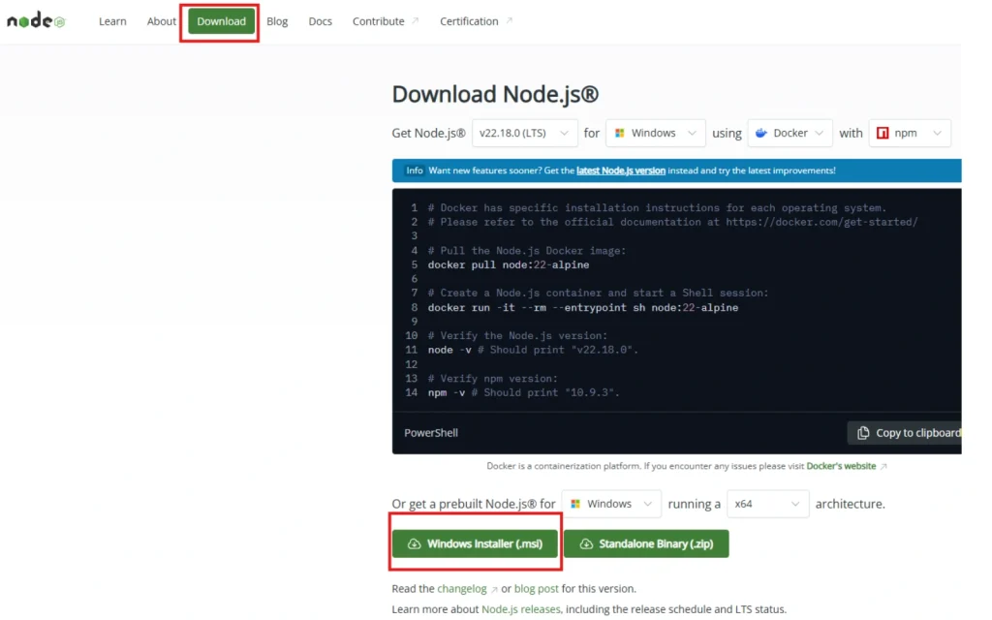The width and height of the screenshot is (992, 620).
Task: Expand the npm package manager dropdown
Action: point(910,133)
